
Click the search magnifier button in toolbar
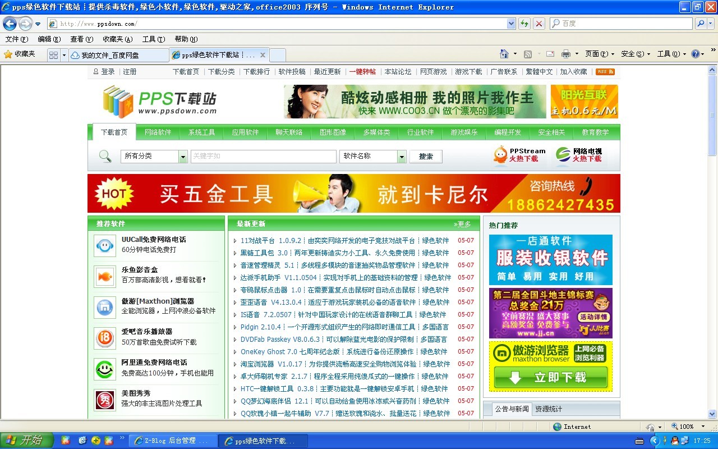701,24
